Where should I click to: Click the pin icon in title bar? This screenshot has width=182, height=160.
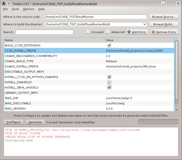point(9,4)
